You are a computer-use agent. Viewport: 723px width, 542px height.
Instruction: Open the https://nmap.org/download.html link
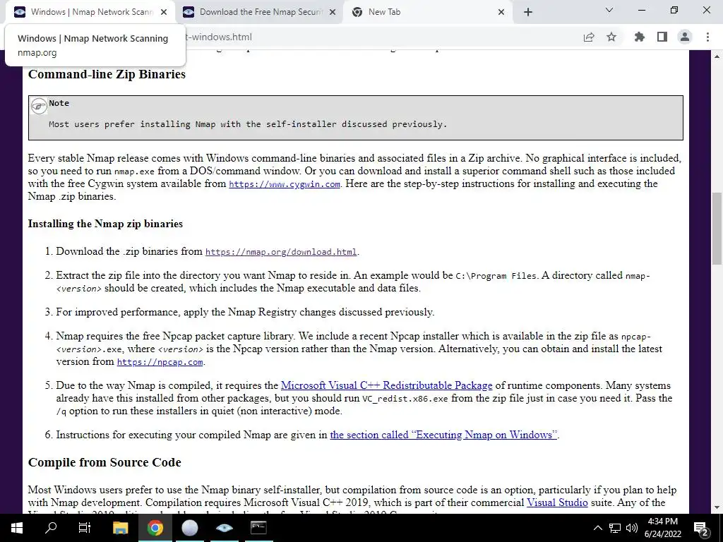[281, 252]
